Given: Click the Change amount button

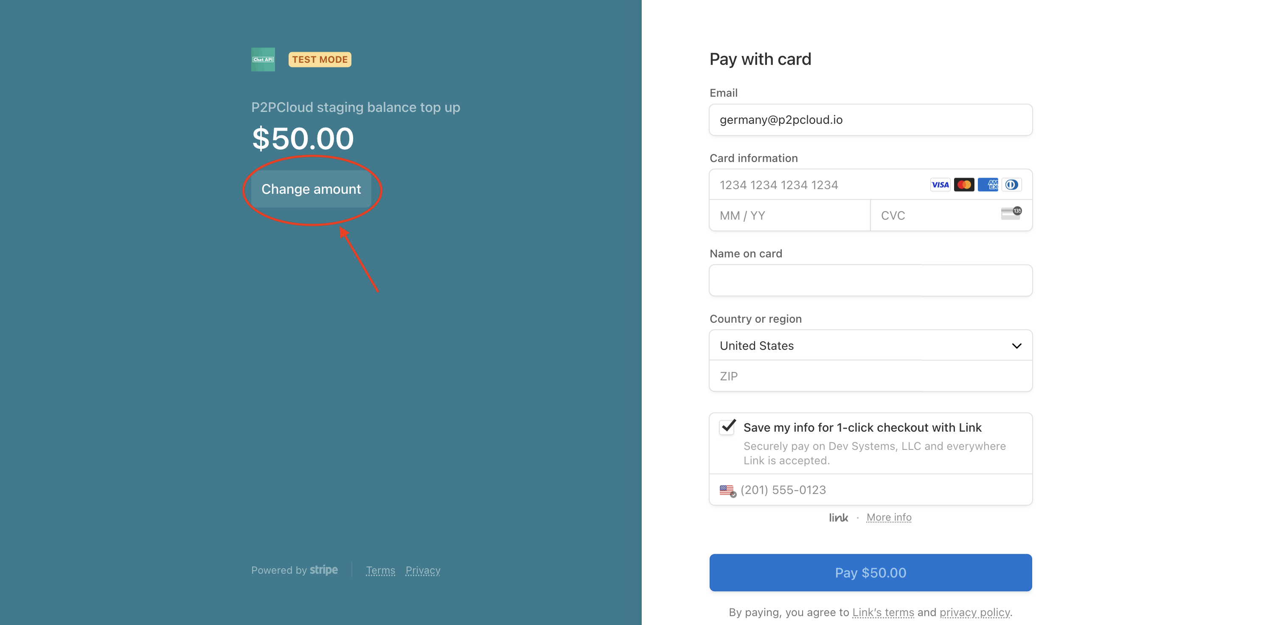Looking at the screenshot, I should [311, 189].
